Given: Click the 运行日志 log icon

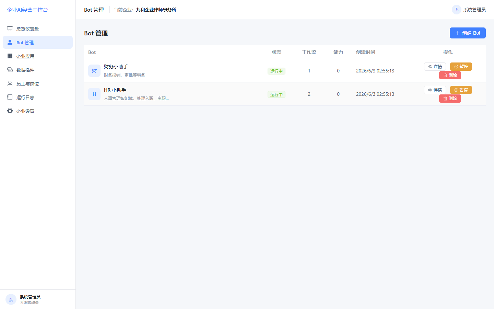Looking at the screenshot, I should [10, 97].
